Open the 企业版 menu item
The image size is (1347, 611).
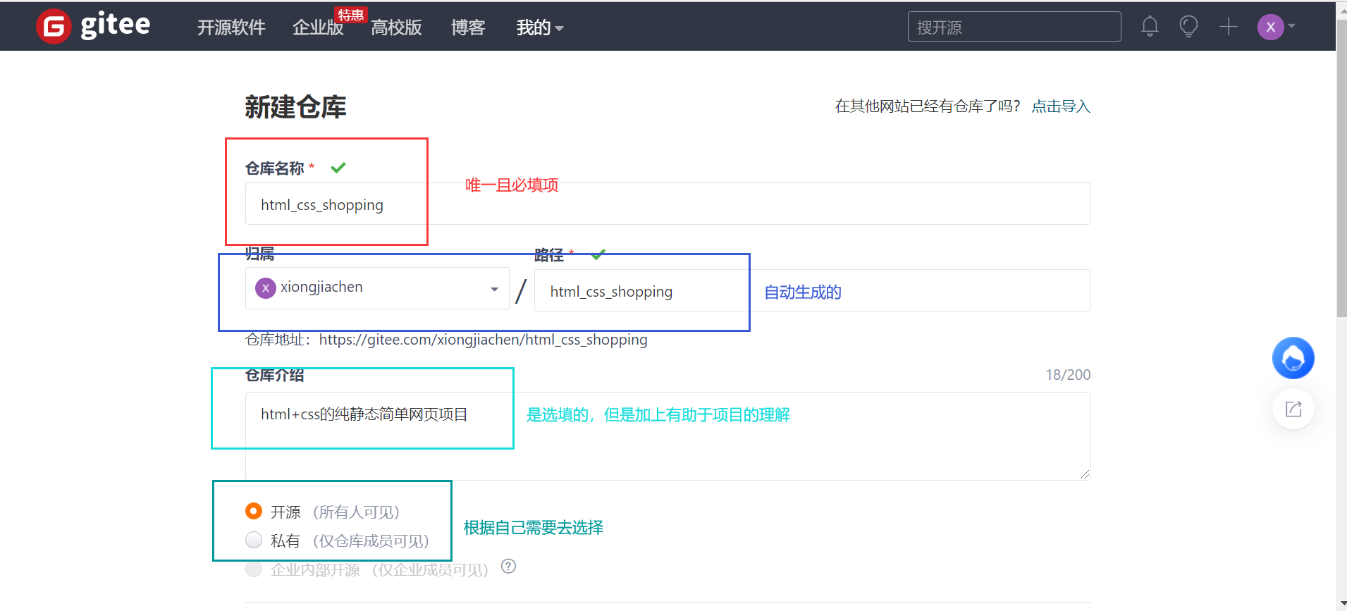(318, 27)
